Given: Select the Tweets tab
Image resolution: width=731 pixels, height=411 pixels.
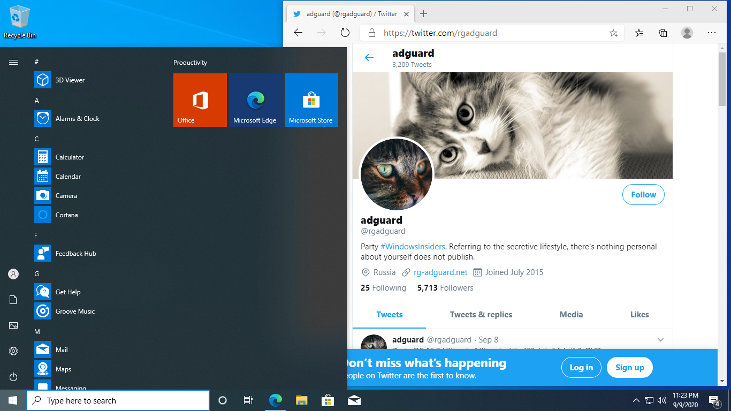Looking at the screenshot, I should tap(390, 315).
